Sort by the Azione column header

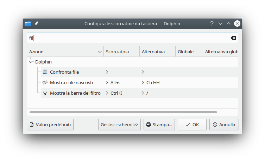pyautogui.click(x=65, y=52)
